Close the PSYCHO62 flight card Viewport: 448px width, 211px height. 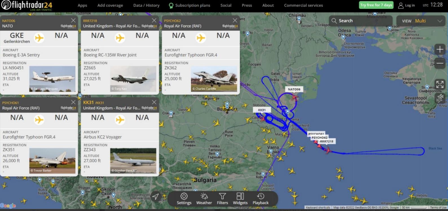coord(235,20)
